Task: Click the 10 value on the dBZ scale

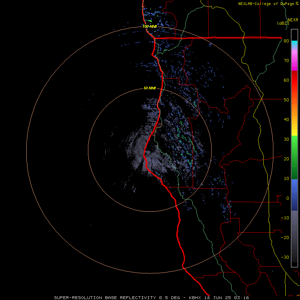Action: (x=286, y=179)
